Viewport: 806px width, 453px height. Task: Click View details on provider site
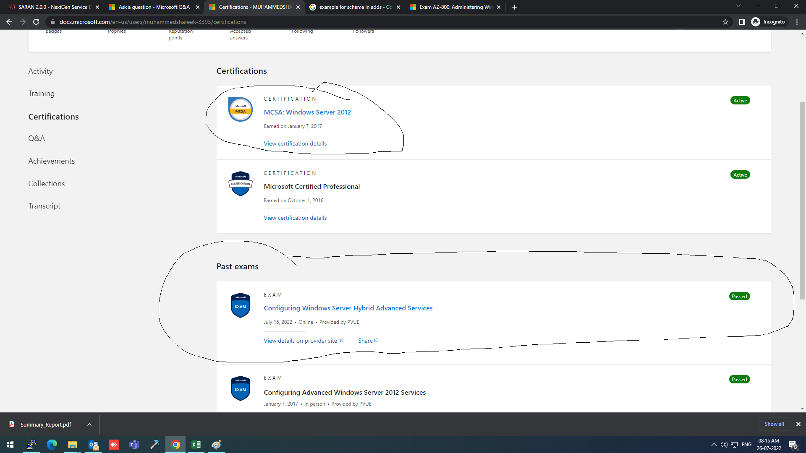304,341
